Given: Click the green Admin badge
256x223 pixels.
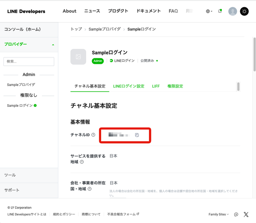Looking at the screenshot, I should (x=98, y=61).
